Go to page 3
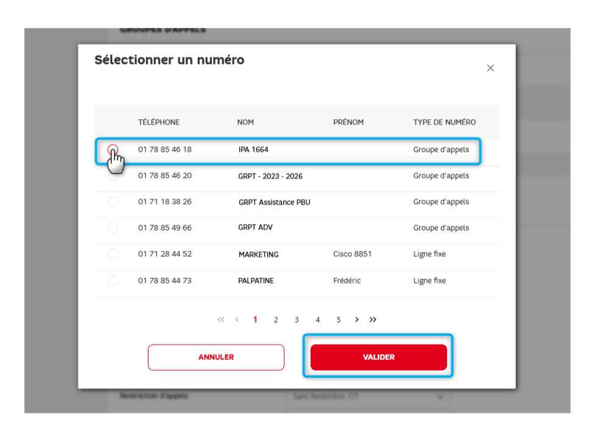 point(297,320)
